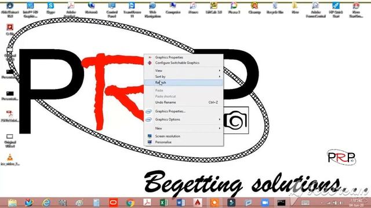
Task: Select the Adobe Reader desktop icon
Action: click(71, 10)
